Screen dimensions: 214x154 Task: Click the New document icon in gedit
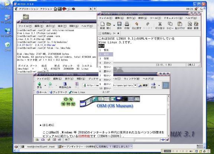(x=103, y=24)
